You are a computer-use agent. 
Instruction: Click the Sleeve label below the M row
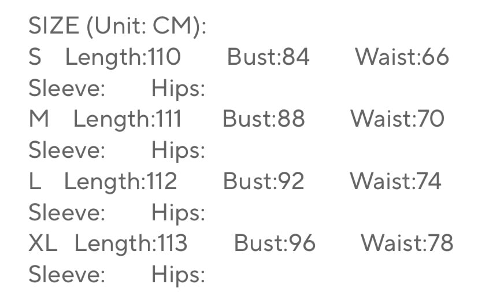(x=67, y=150)
